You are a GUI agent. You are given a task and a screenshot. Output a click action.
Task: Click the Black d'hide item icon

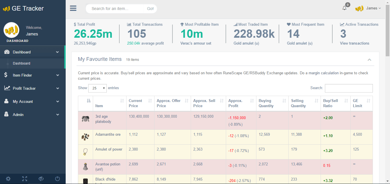85,181
